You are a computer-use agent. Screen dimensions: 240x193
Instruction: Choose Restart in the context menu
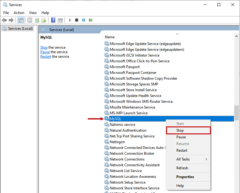pos(188,150)
